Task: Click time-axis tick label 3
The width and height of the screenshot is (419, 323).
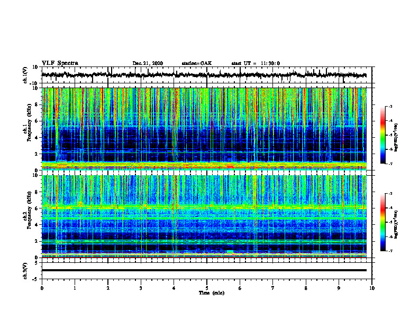Action: 141,288
